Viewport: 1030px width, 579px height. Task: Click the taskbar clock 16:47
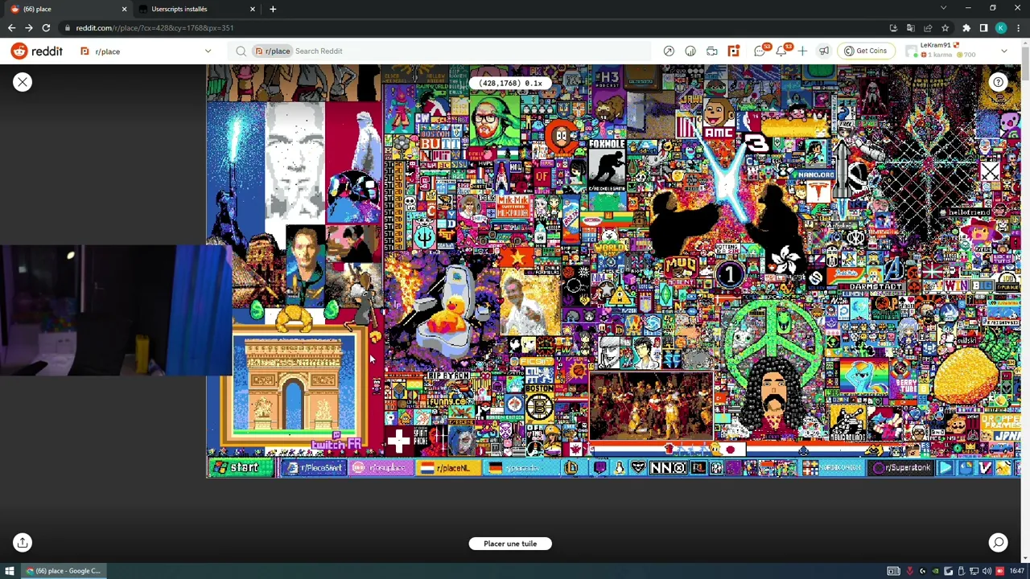(x=1017, y=571)
